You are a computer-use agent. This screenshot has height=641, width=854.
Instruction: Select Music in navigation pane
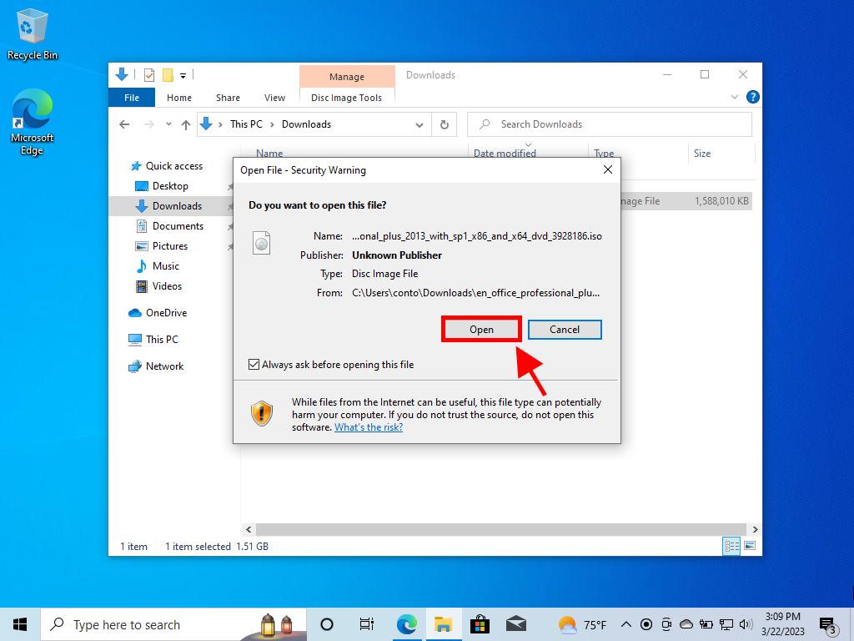click(166, 266)
